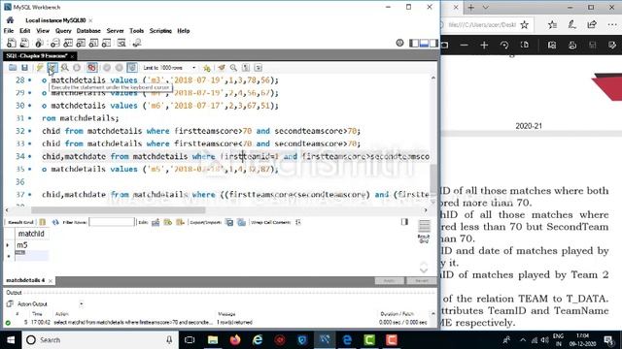Select the SQL Chapter 9 Exercise tab

[x=37, y=56]
